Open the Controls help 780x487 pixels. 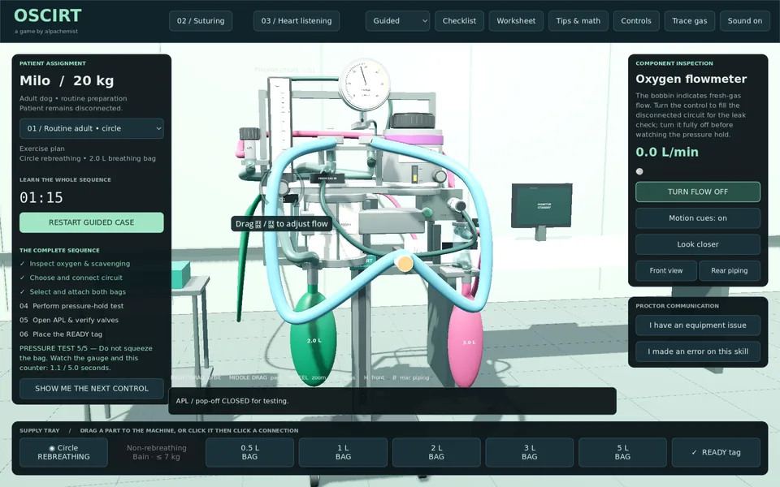635,21
